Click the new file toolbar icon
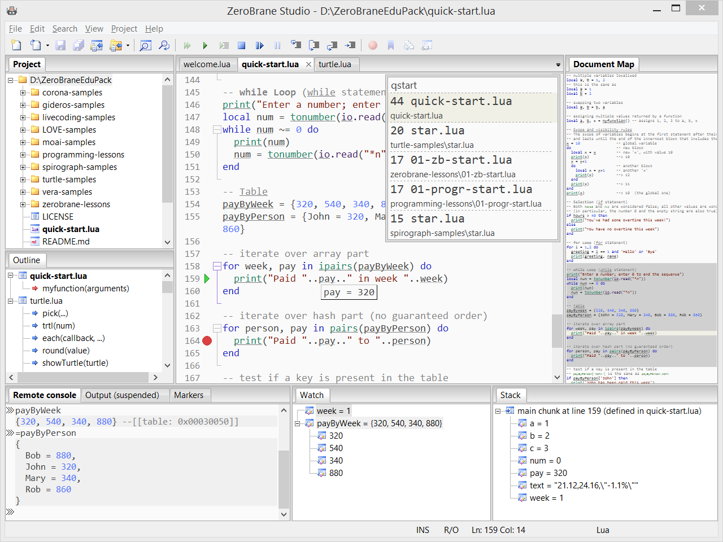This screenshot has width=723, height=542. point(16,45)
